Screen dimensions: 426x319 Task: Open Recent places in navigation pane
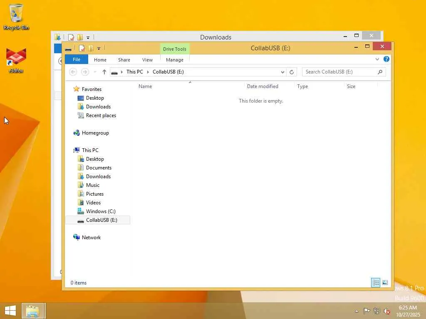(x=101, y=115)
